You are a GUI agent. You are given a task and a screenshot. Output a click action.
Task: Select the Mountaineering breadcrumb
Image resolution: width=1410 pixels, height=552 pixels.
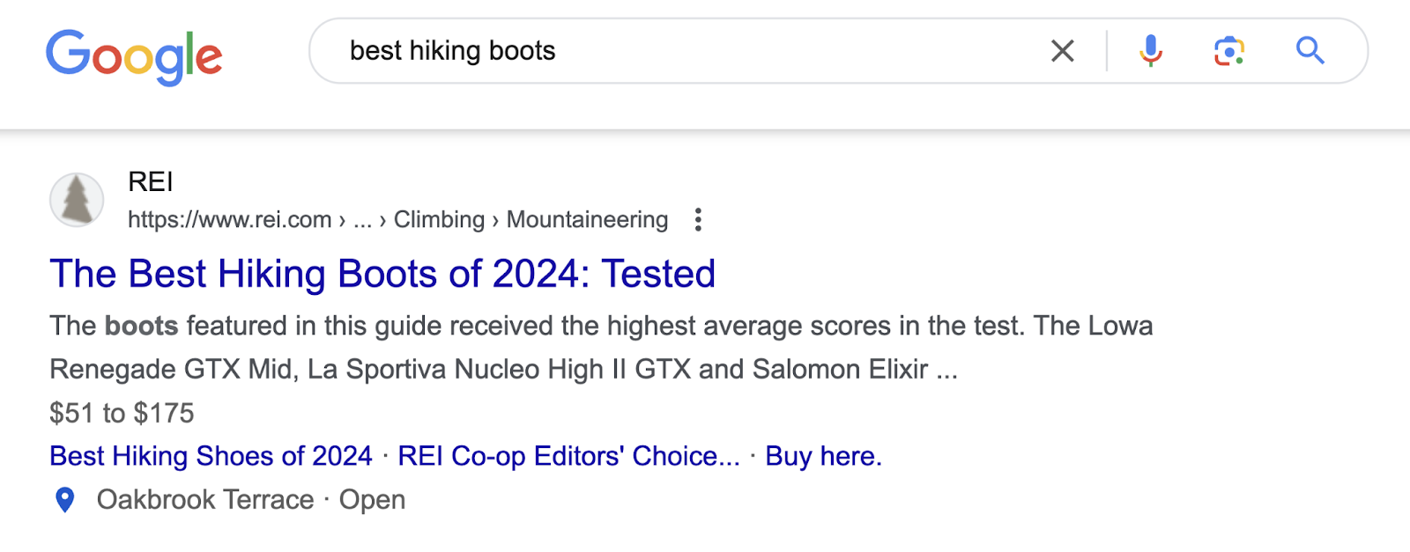[x=586, y=219]
